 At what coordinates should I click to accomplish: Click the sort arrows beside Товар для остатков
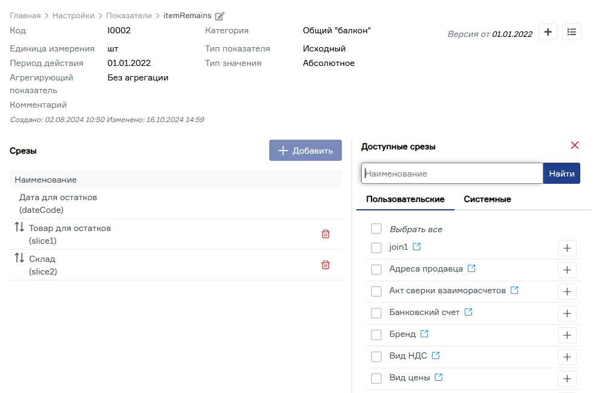(x=19, y=228)
